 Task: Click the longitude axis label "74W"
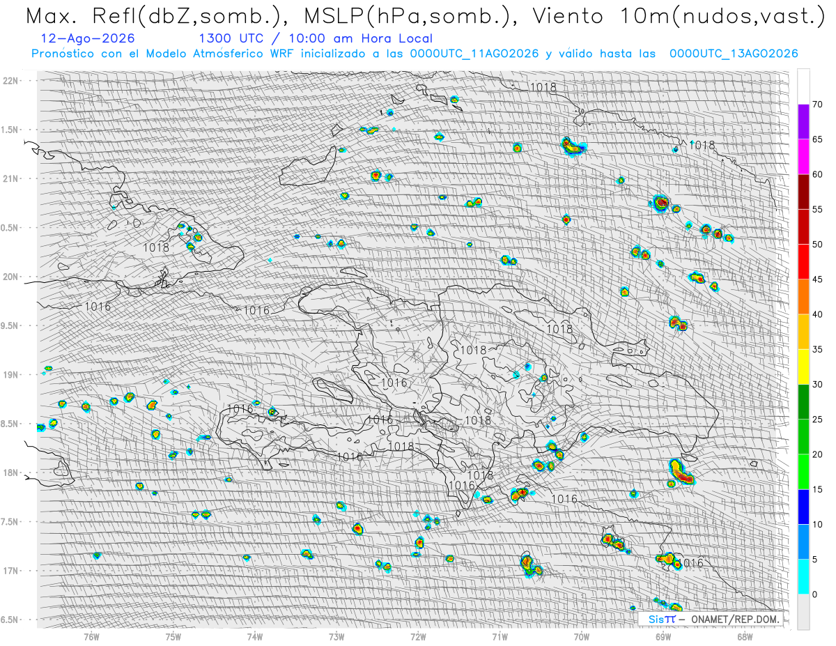click(255, 637)
